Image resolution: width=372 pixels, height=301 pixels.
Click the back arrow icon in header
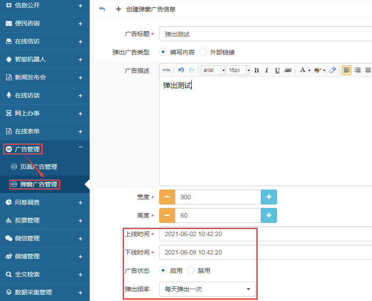[102, 9]
